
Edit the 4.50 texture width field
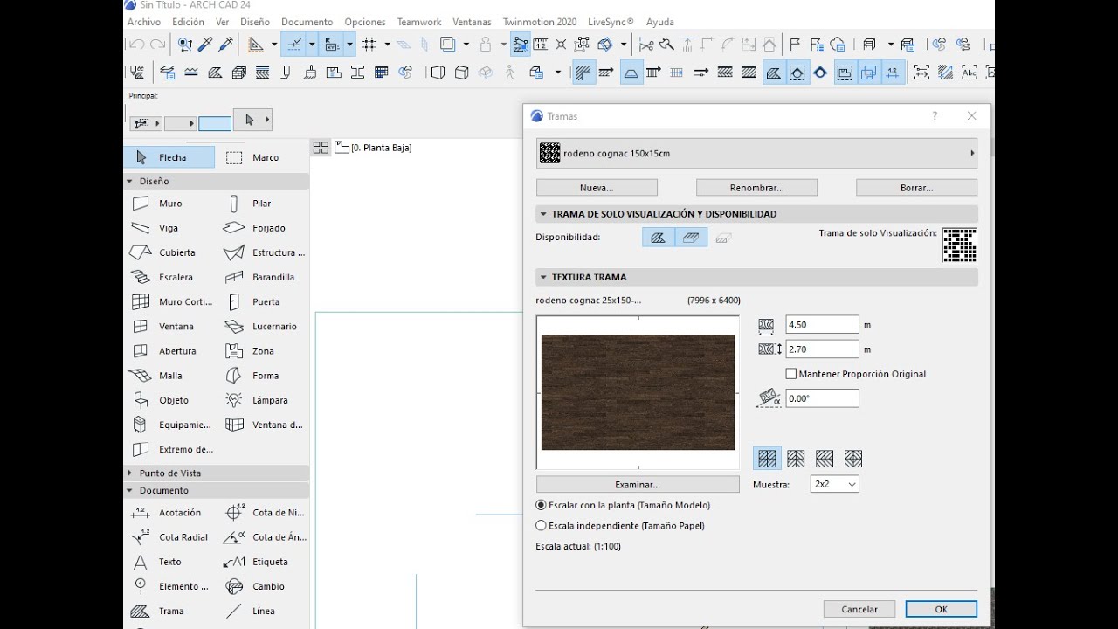(x=822, y=324)
